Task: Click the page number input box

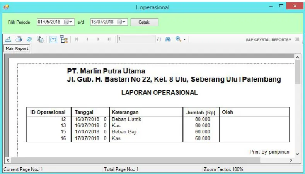Action: tap(136, 39)
